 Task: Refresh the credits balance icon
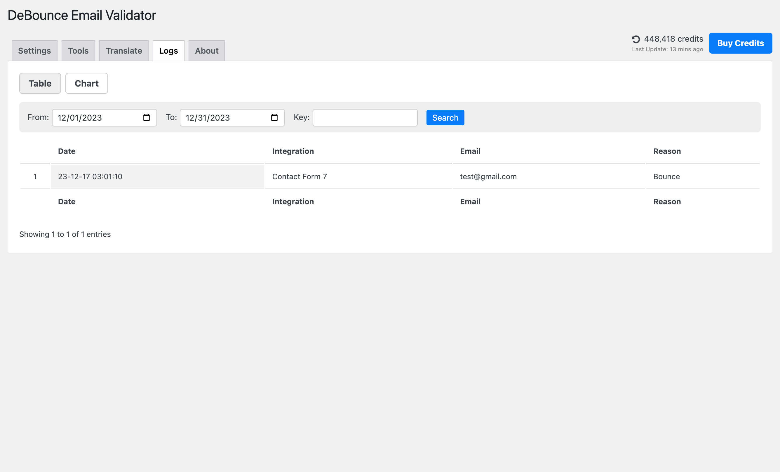[636, 39]
